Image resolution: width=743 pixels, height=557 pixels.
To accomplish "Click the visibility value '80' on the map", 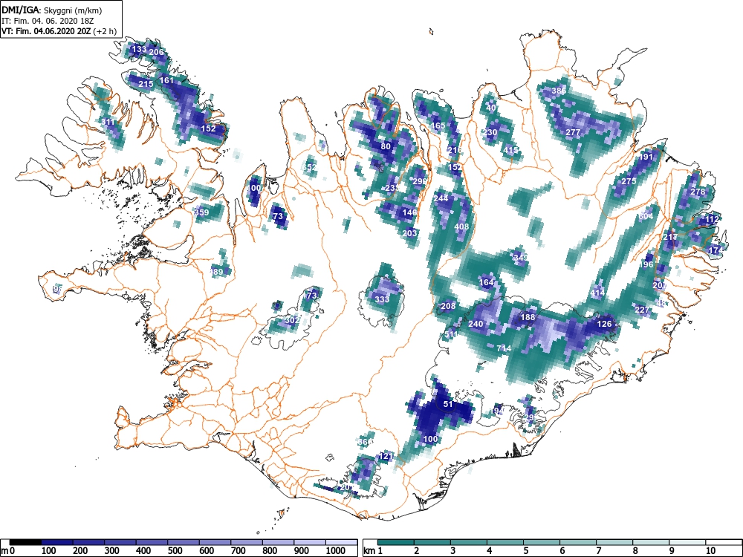I will 386,146.
